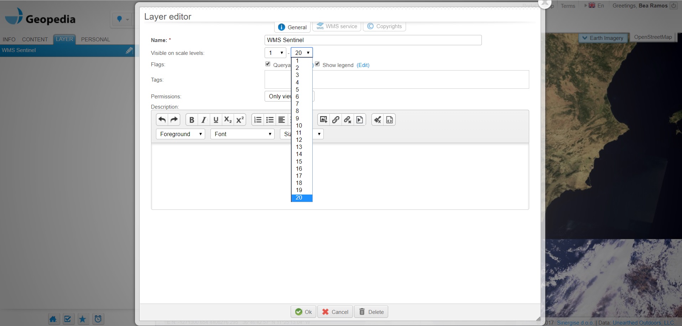Open the Font dropdown

243,134
